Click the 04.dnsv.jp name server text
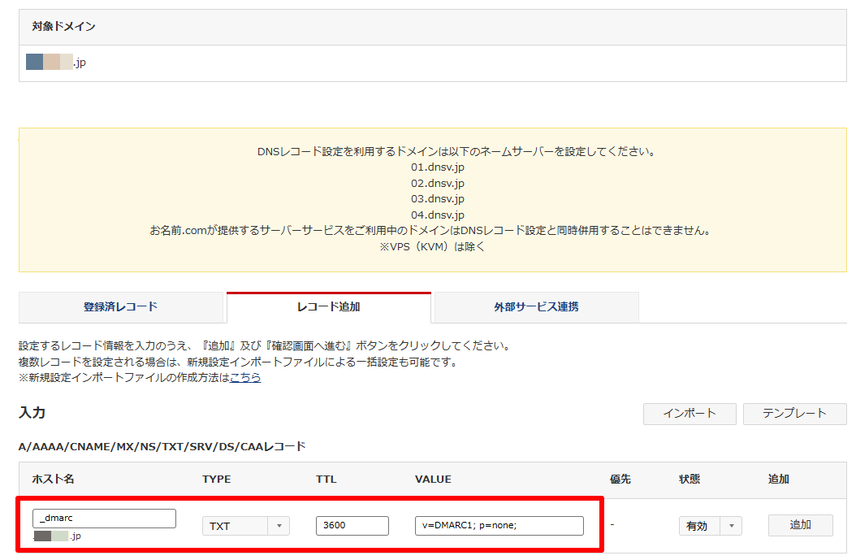Image resolution: width=856 pixels, height=560 pixels. pyautogui.click(x=438, y=215)
